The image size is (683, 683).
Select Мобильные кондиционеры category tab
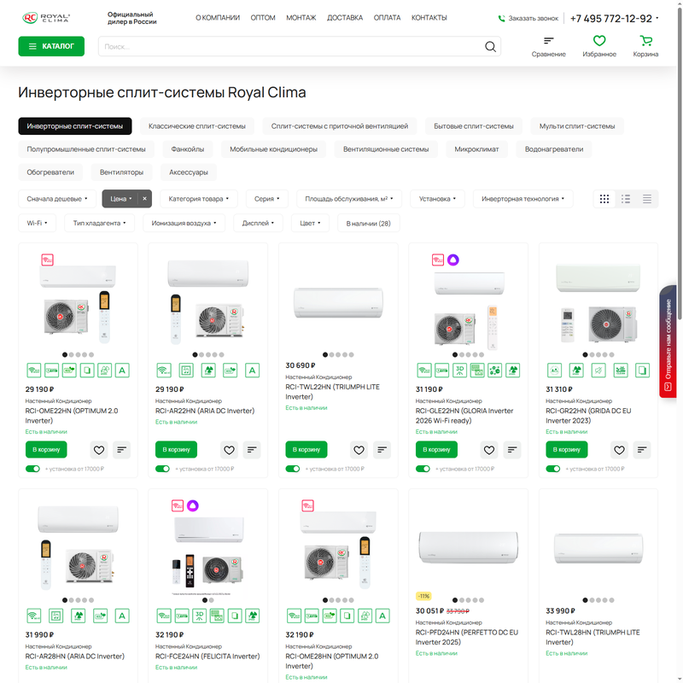[x=273, y=149]
